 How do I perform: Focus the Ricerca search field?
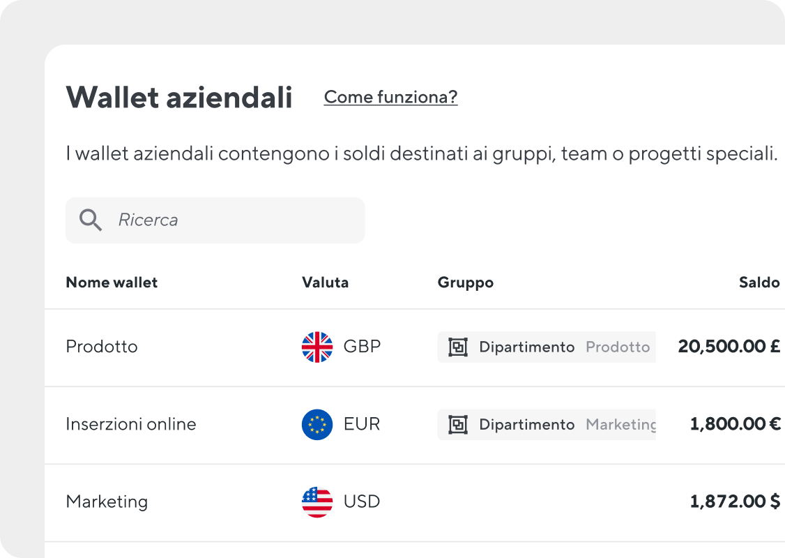coord(215,220)
